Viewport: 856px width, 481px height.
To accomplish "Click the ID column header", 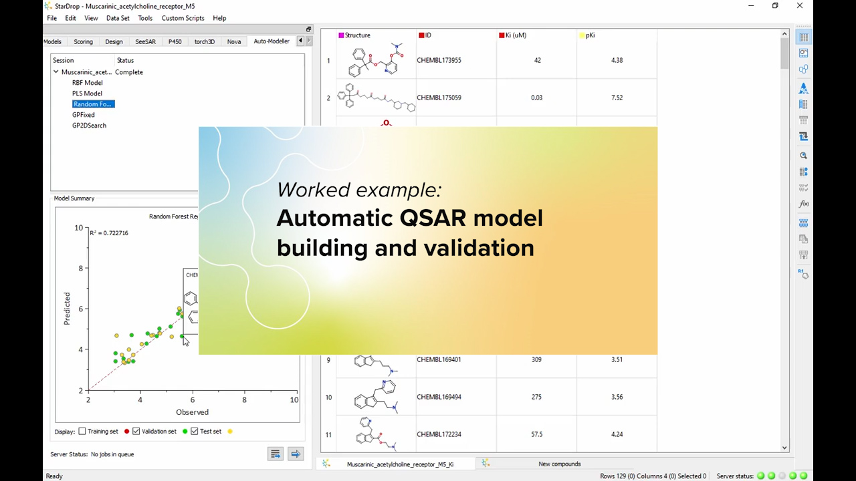I will click(456, 35).
